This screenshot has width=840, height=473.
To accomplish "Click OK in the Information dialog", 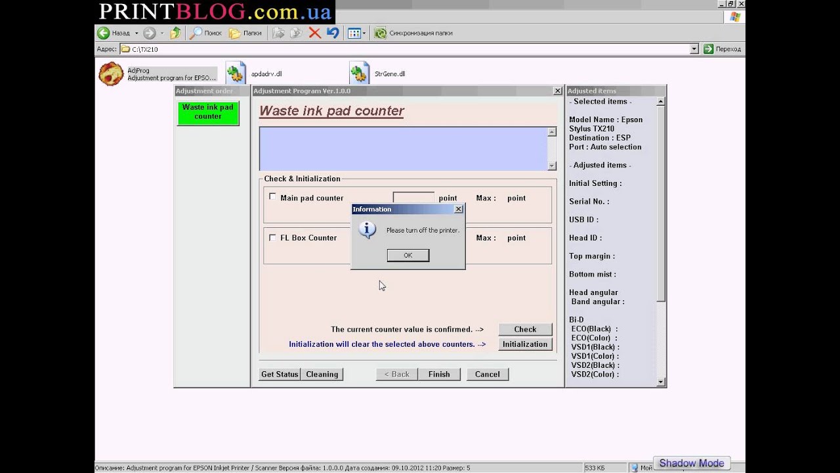I will point(408,256).
